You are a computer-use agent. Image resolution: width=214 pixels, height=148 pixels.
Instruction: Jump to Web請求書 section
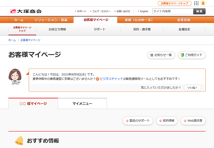click(193, 121)
